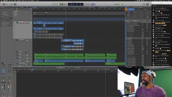
Task: Click the Fast Forward transport button
Action: [56, 4]
